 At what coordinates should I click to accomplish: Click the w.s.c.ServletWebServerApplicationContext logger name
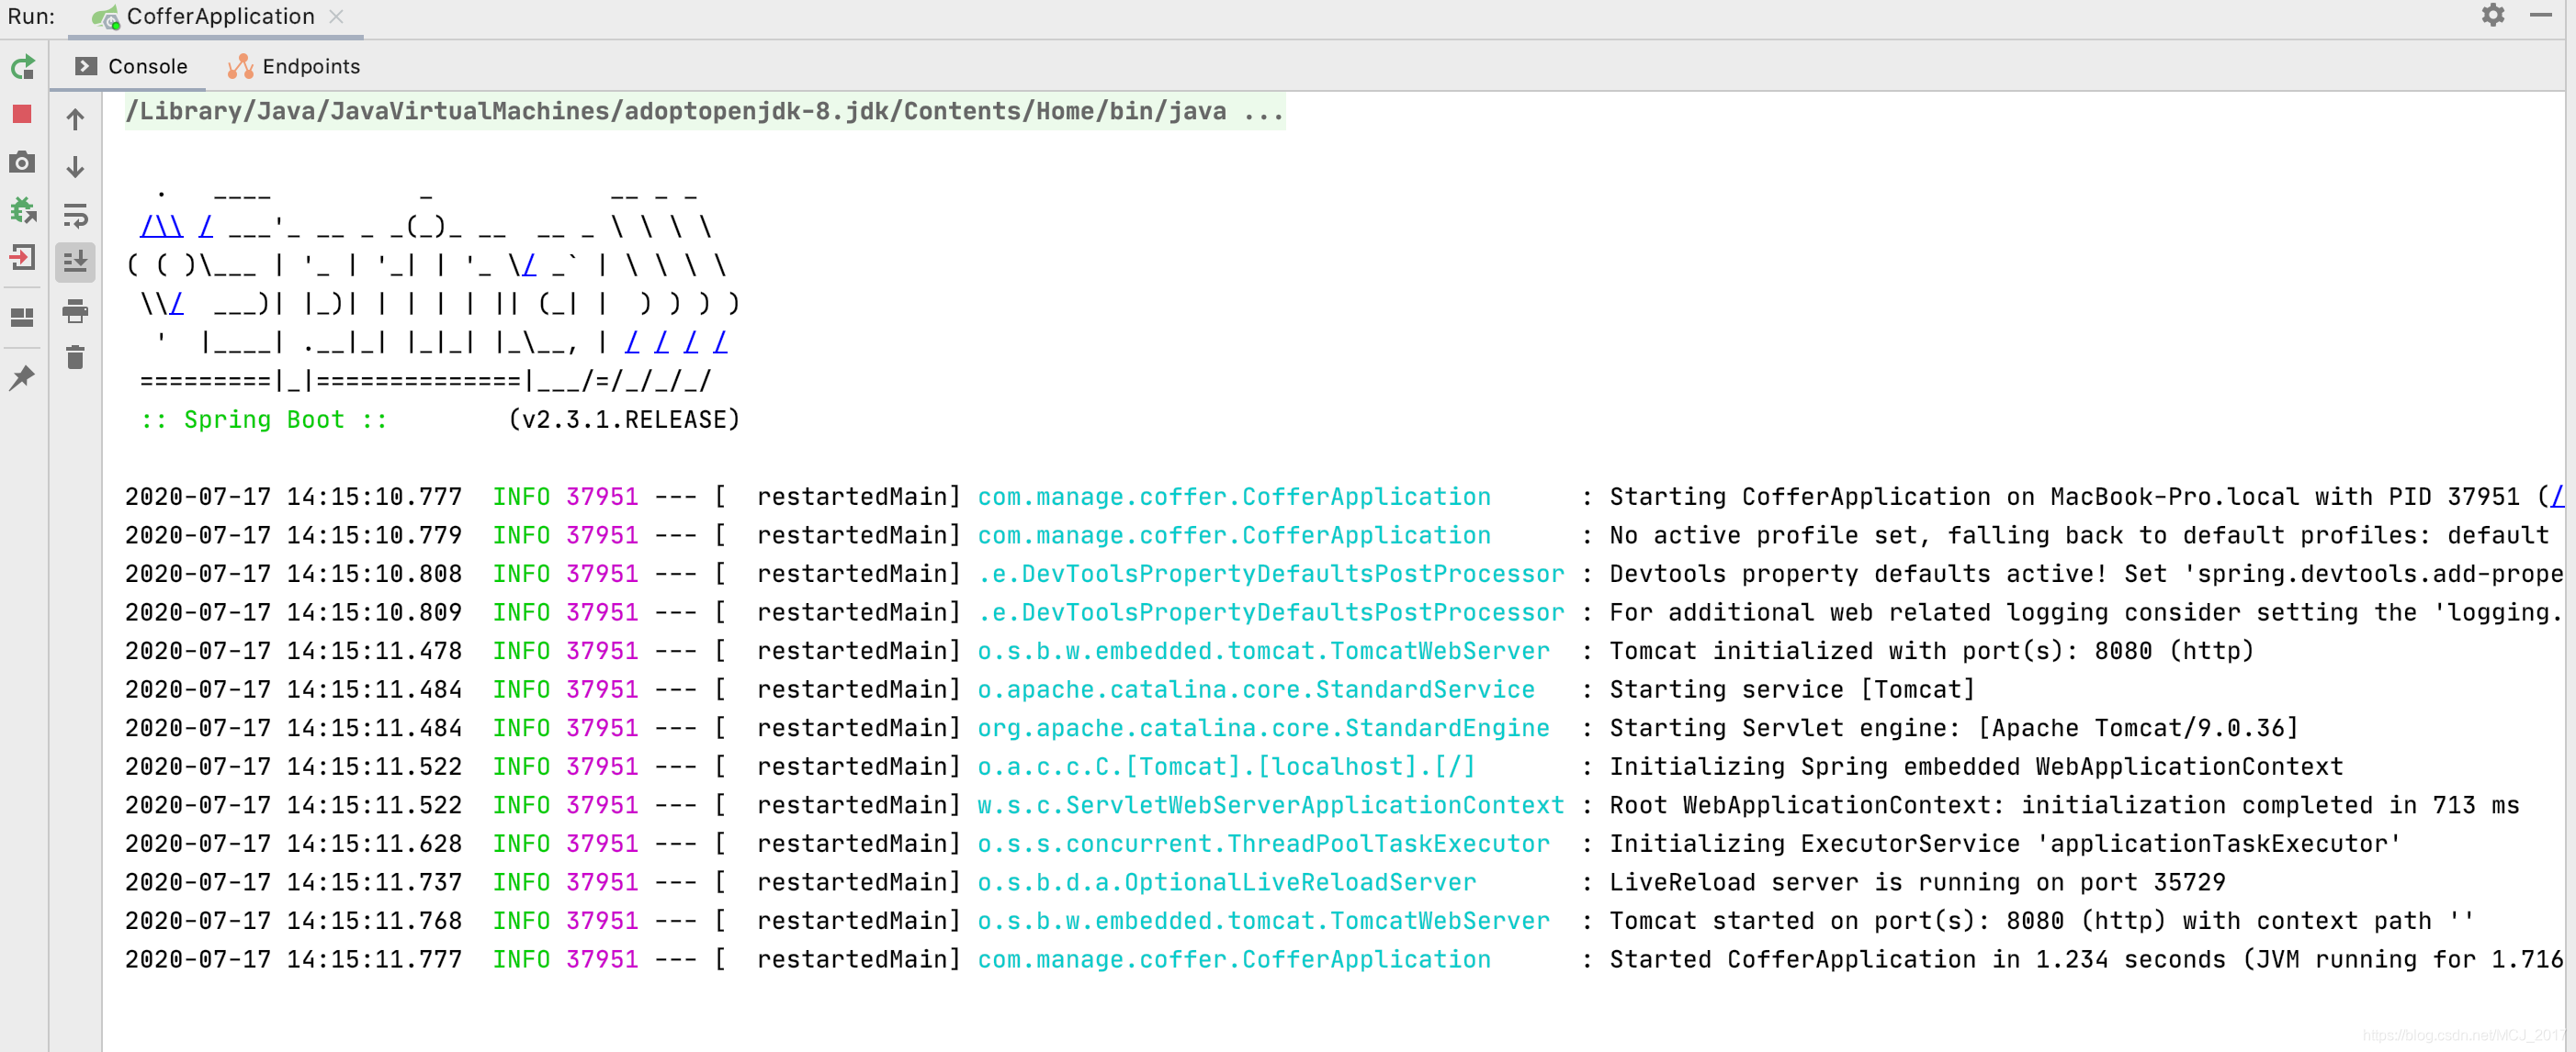[x=1270, y=805]
